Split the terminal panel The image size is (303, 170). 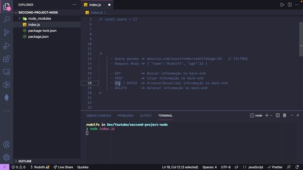pos(278,115)
